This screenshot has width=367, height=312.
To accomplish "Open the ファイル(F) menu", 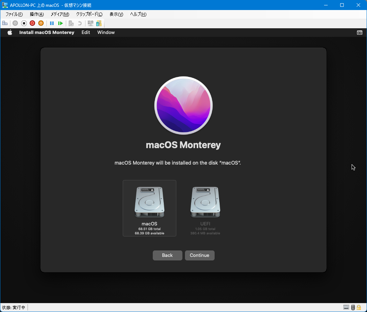I will pos(14,14).
